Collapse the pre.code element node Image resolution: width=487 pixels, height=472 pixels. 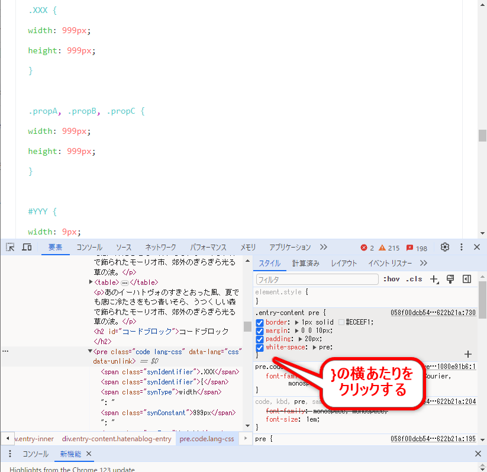coord(90,351)
